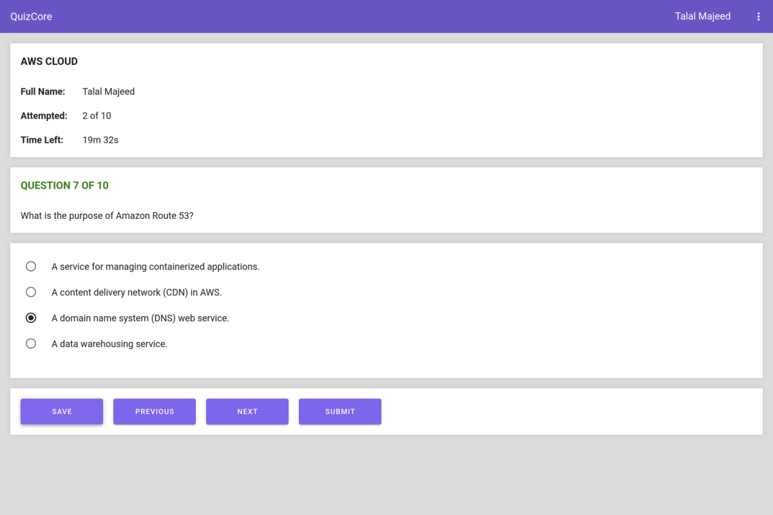Click the 'Question 7 of 10' heading
This screenshot has width=773, height=515.
64,185
